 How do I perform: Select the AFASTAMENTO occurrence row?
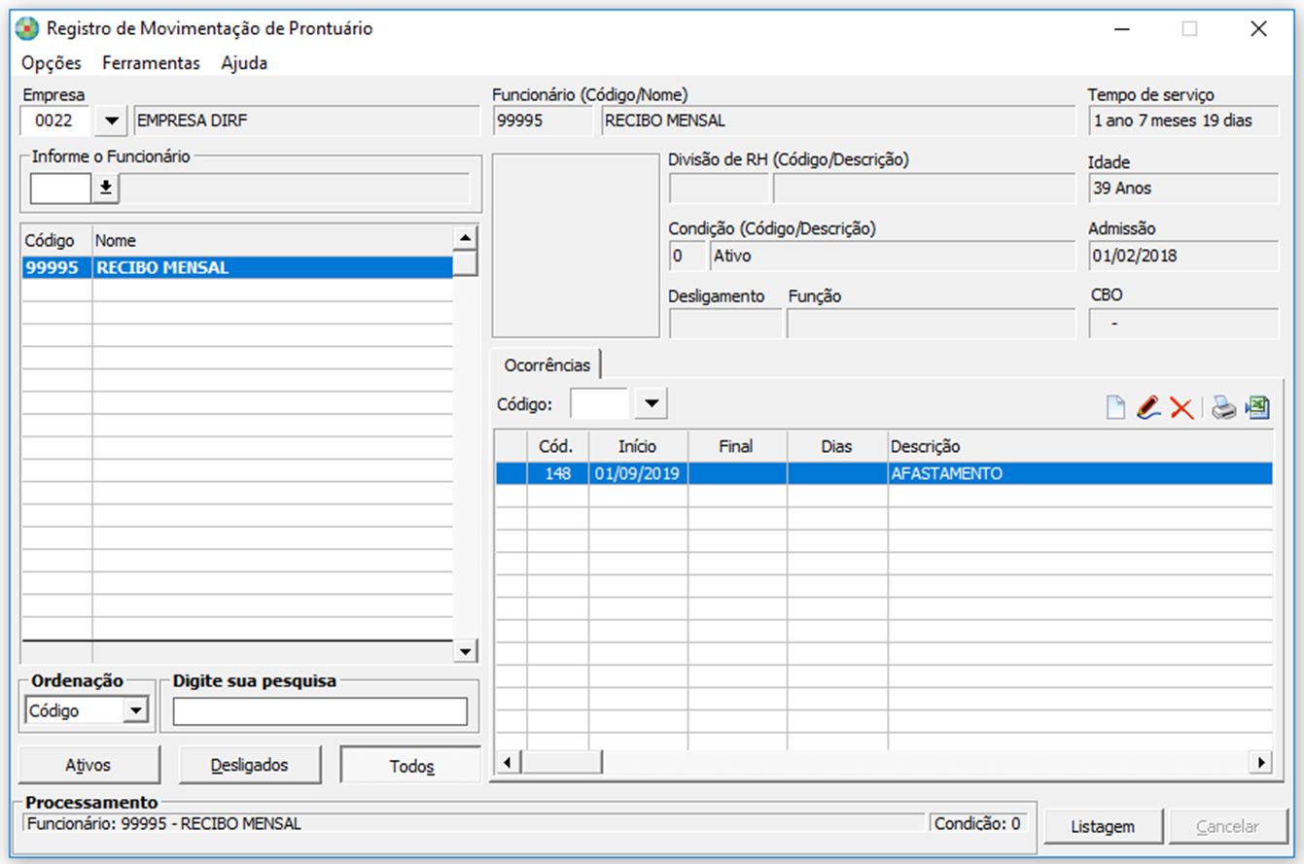pyautogui.click(x=884, y=474)
